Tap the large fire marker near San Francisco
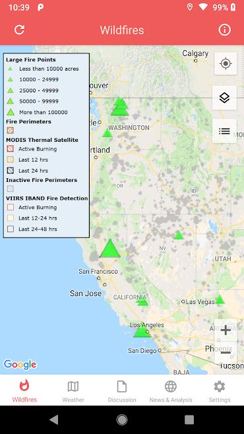Viewport: 244px width, 434px height. 110,249
